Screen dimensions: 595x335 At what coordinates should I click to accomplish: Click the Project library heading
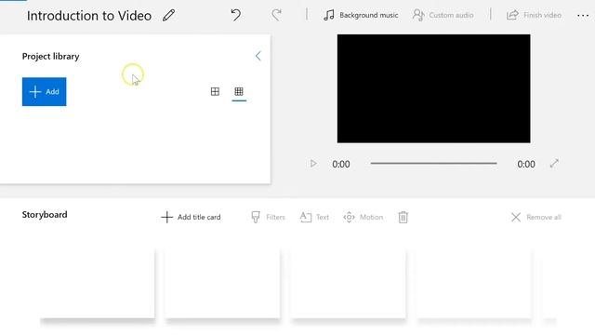(50, 56)
